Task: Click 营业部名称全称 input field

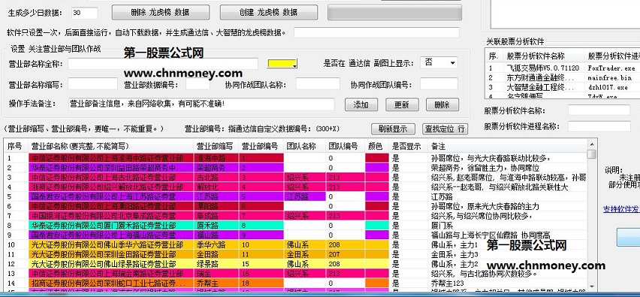Action: [x=163, y=64]
